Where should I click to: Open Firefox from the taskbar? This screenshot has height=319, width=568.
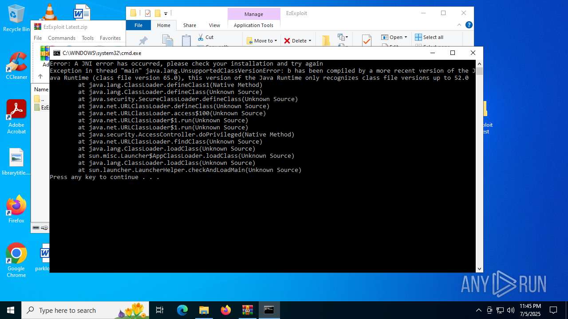coord(226,310)
